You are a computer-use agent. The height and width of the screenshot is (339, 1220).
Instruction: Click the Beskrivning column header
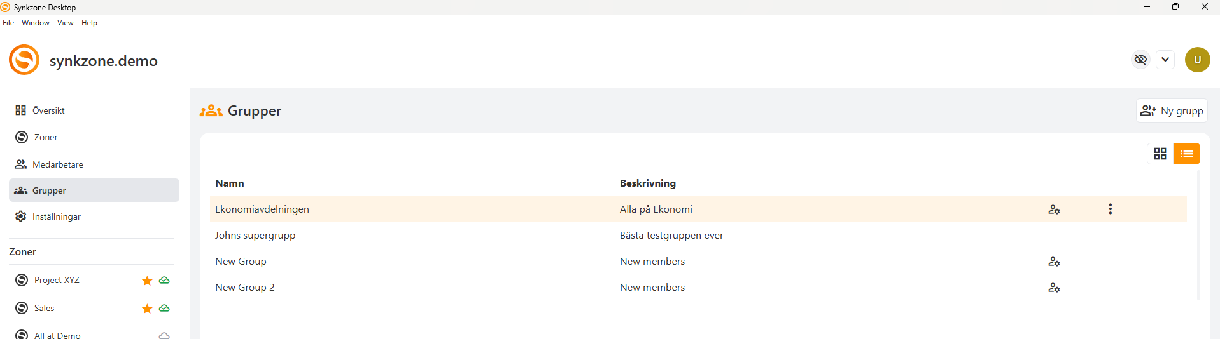648,183
